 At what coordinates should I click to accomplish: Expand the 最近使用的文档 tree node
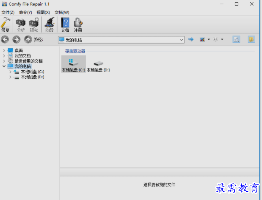(x=4, y=61)
